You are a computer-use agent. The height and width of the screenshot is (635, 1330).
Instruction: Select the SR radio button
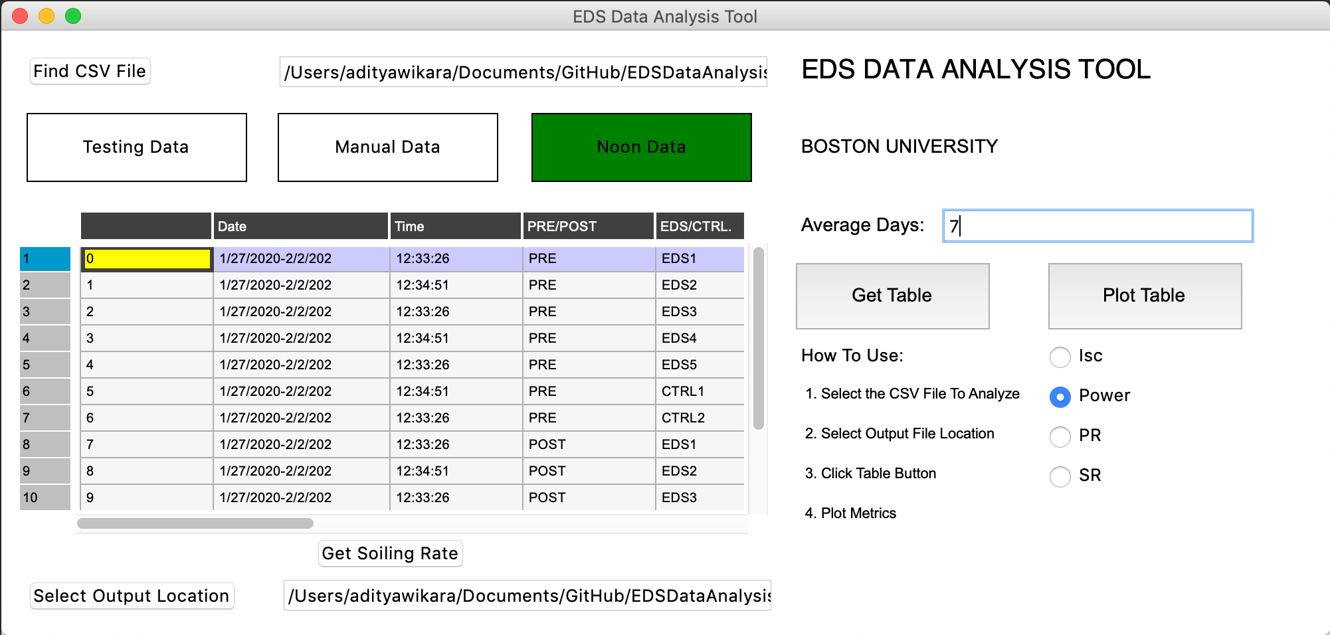click(x=1060, y=476)
